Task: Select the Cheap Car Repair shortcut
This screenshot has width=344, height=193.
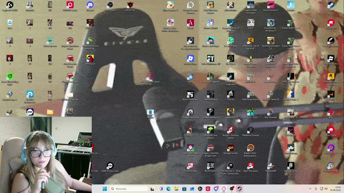Action: coord(70,78)
